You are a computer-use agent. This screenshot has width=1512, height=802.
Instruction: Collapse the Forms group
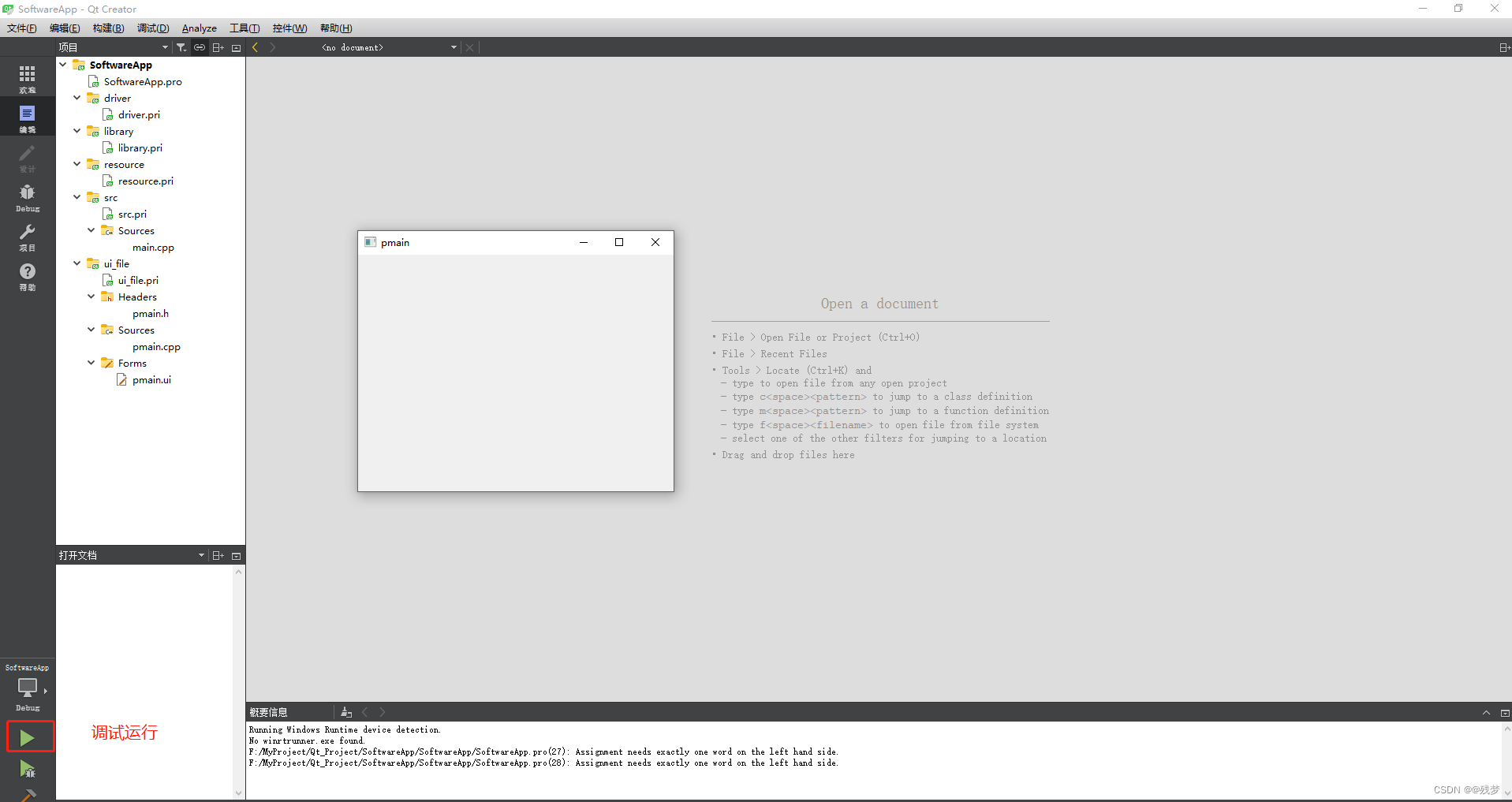(x=91, y=363)
